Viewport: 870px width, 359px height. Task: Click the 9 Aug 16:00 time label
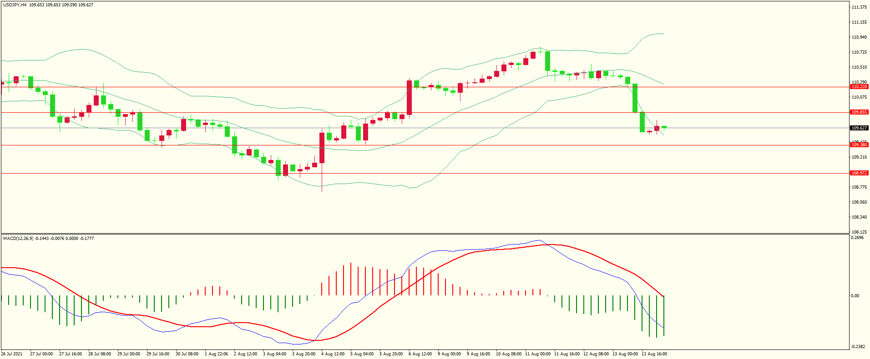478,354
